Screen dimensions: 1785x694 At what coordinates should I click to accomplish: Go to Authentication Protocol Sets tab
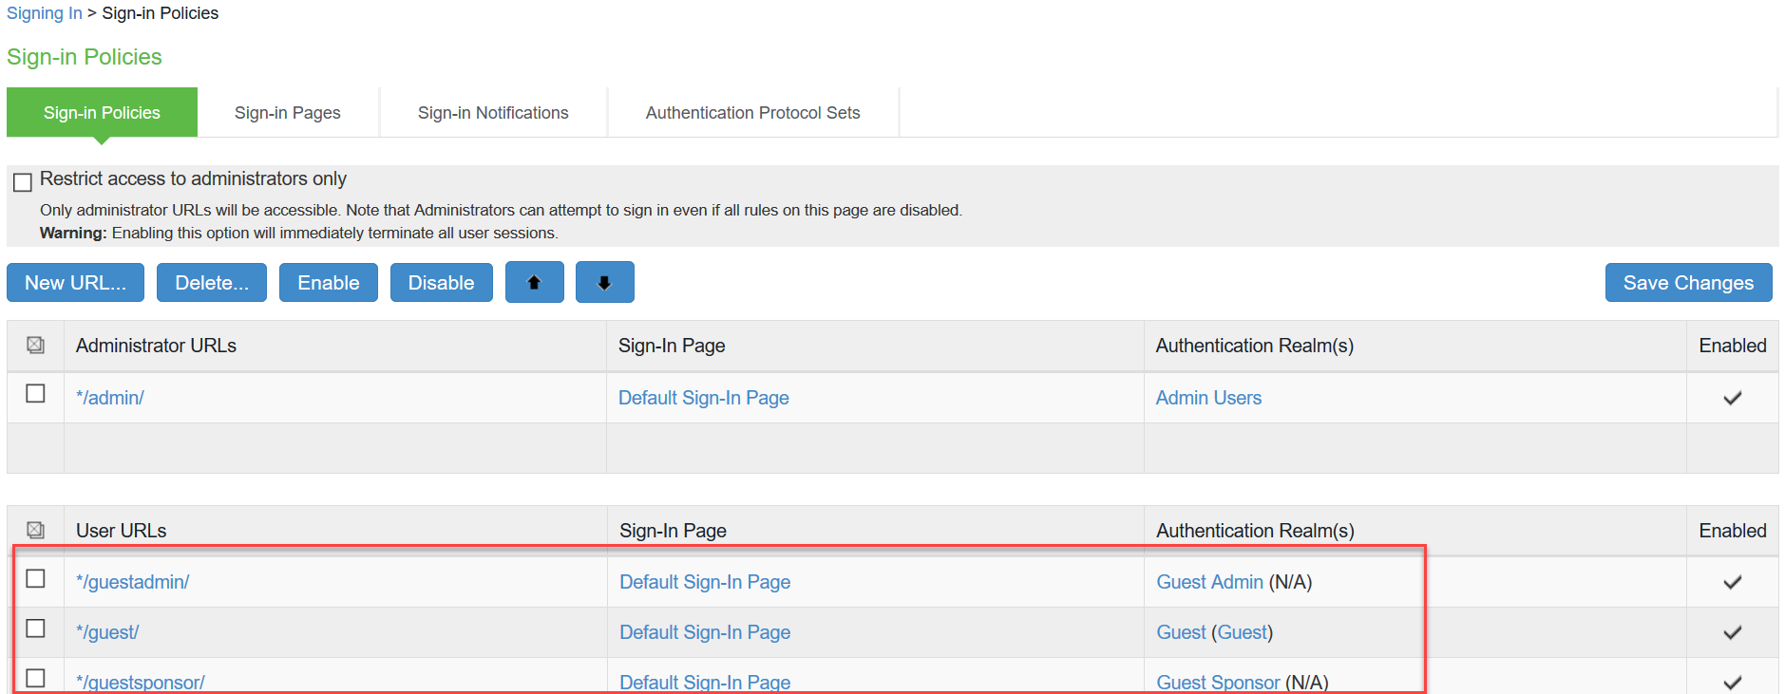752,113
